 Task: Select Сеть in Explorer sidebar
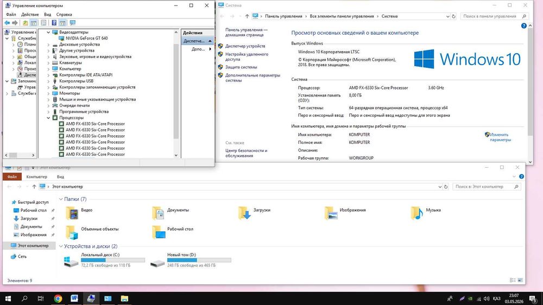pyautogui.click(x=22, y=257)
